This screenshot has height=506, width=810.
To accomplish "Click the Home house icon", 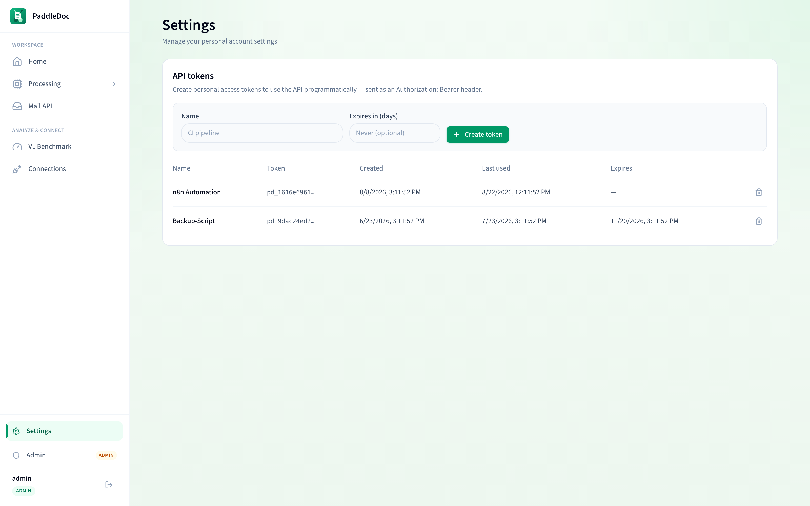I will point(17,61).
